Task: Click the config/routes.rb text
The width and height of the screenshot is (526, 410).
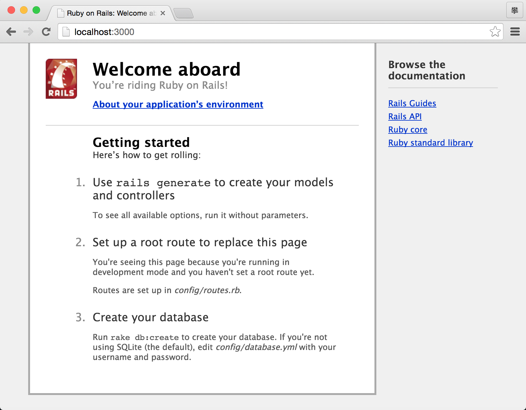Action: point(207,290)
